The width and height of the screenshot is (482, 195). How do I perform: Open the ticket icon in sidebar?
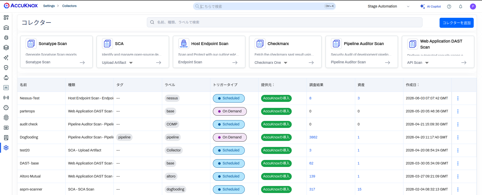pyautogui.click(x=6, y=128)
